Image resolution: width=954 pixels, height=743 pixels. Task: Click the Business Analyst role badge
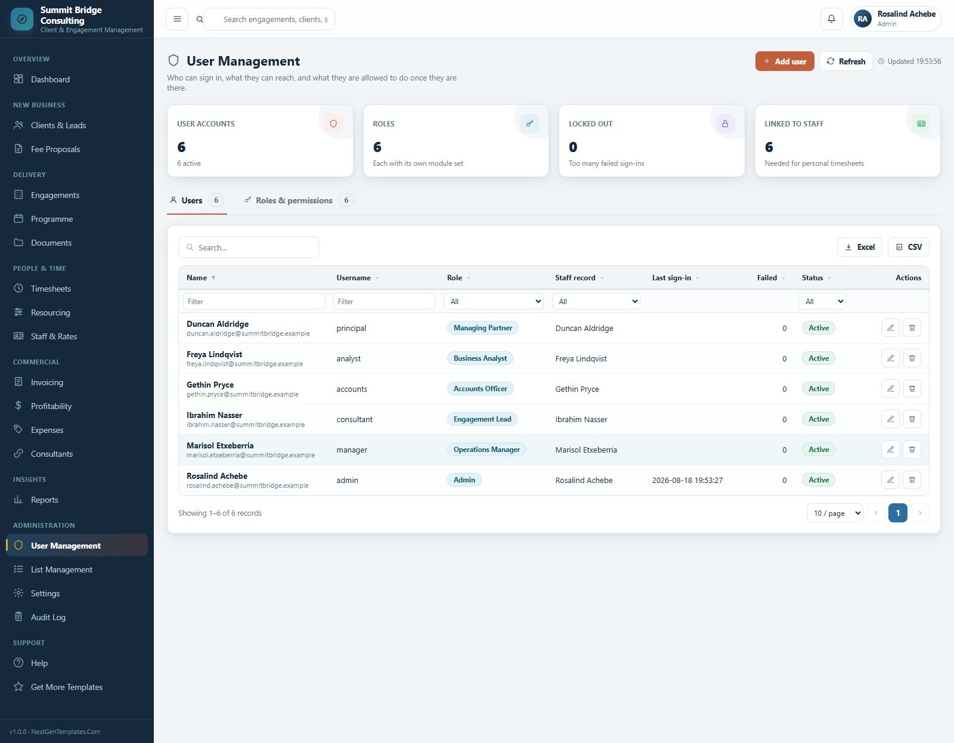coord(480,358)
